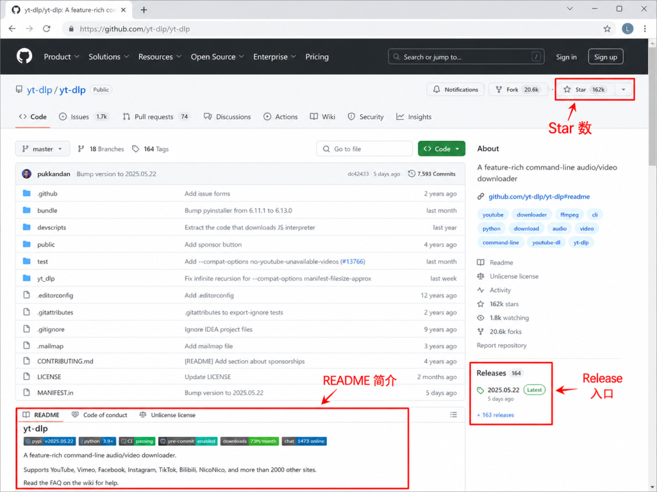View 164 Tags
The image size is (657, 492).
coord(150,149)
